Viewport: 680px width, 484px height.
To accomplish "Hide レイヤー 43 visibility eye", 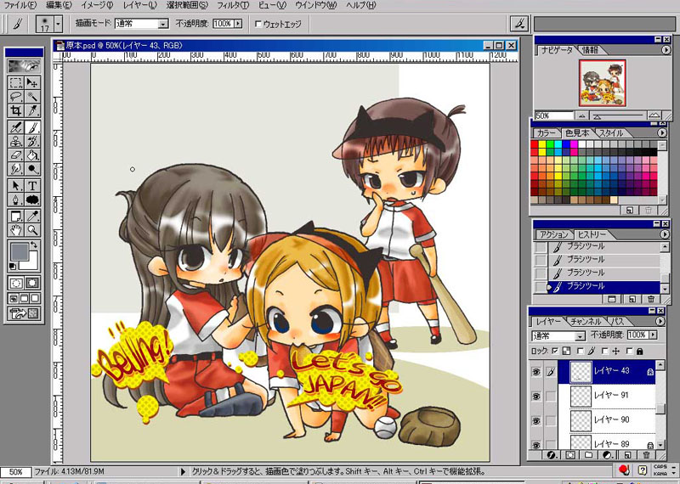I will [536, 372].
